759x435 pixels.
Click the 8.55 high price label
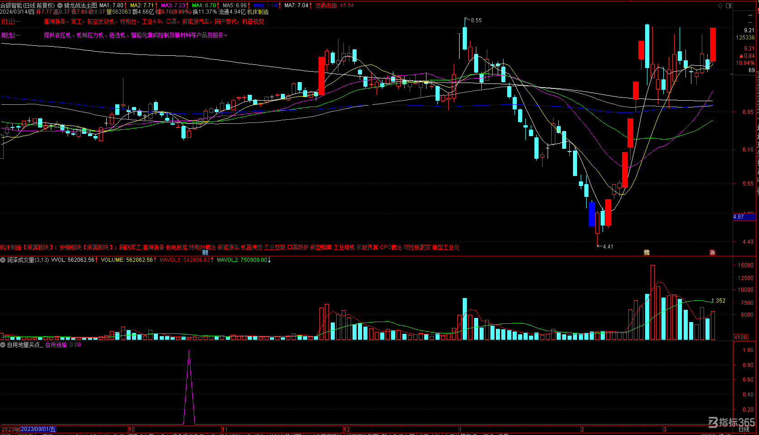pos(476,20)
